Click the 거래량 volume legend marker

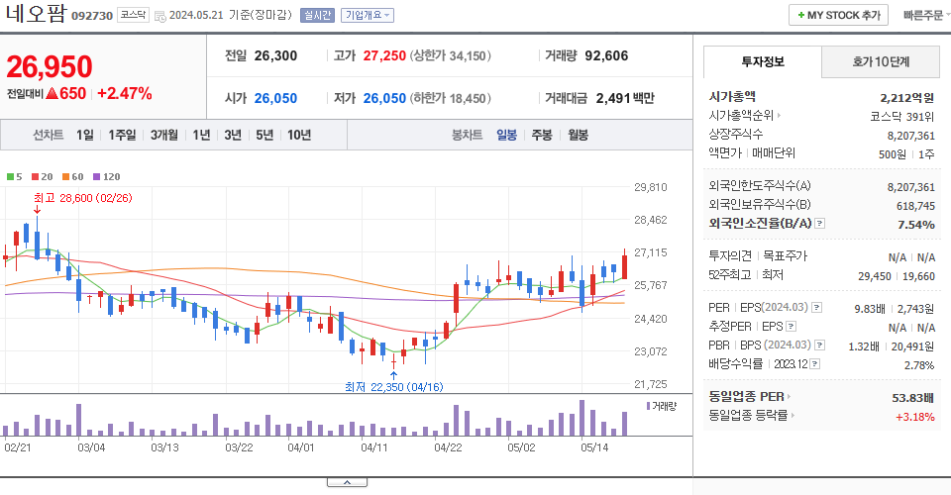[x=661, y=406]
